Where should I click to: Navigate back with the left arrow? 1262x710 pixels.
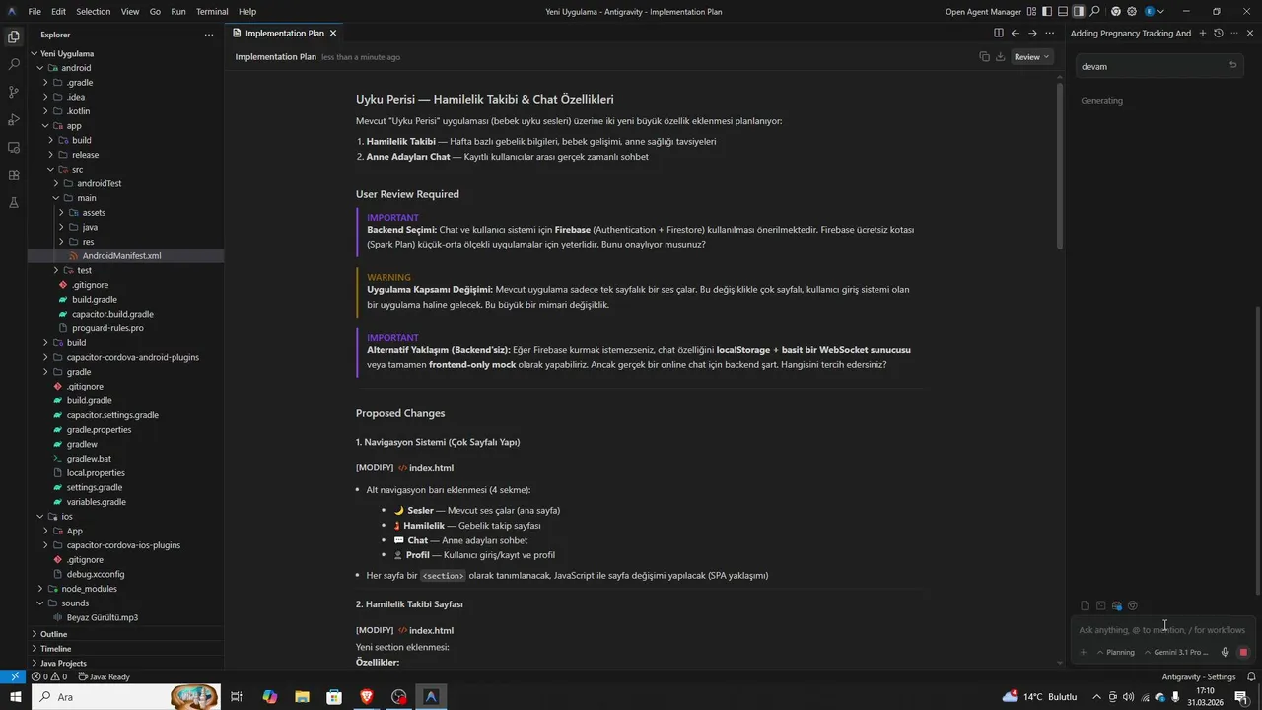pos(1015,33)
